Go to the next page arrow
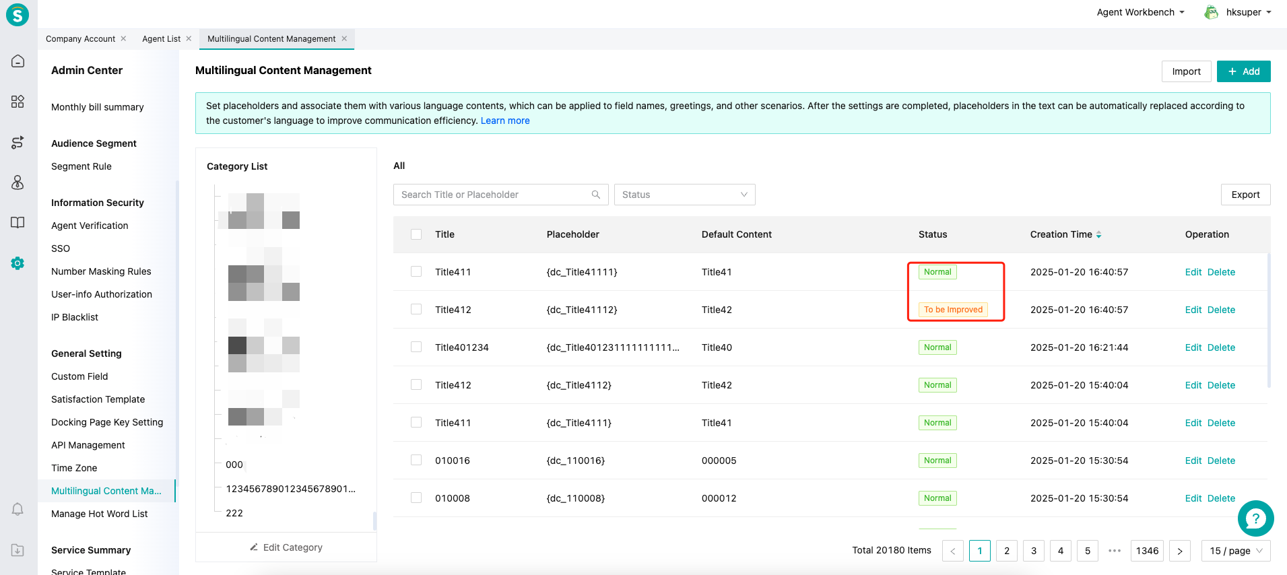1287x575 pixels. coord(1180,551)
